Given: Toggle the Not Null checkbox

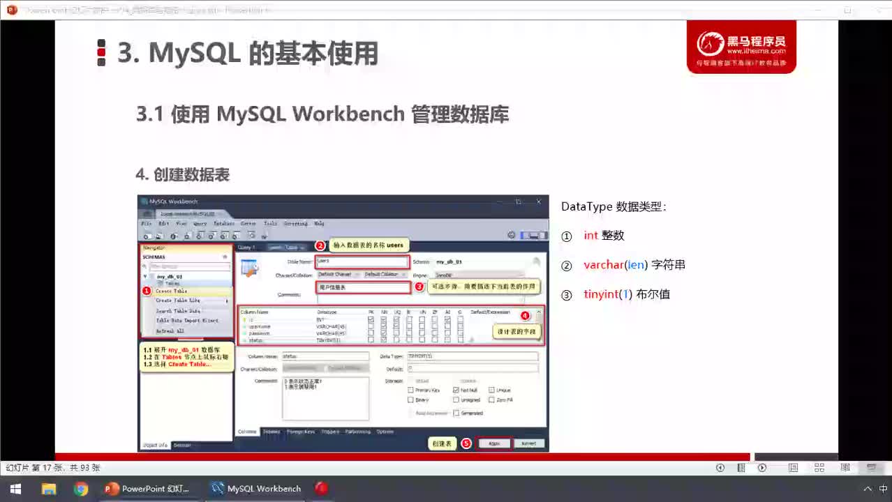Looking at the screenshot, I should point(456,390).
